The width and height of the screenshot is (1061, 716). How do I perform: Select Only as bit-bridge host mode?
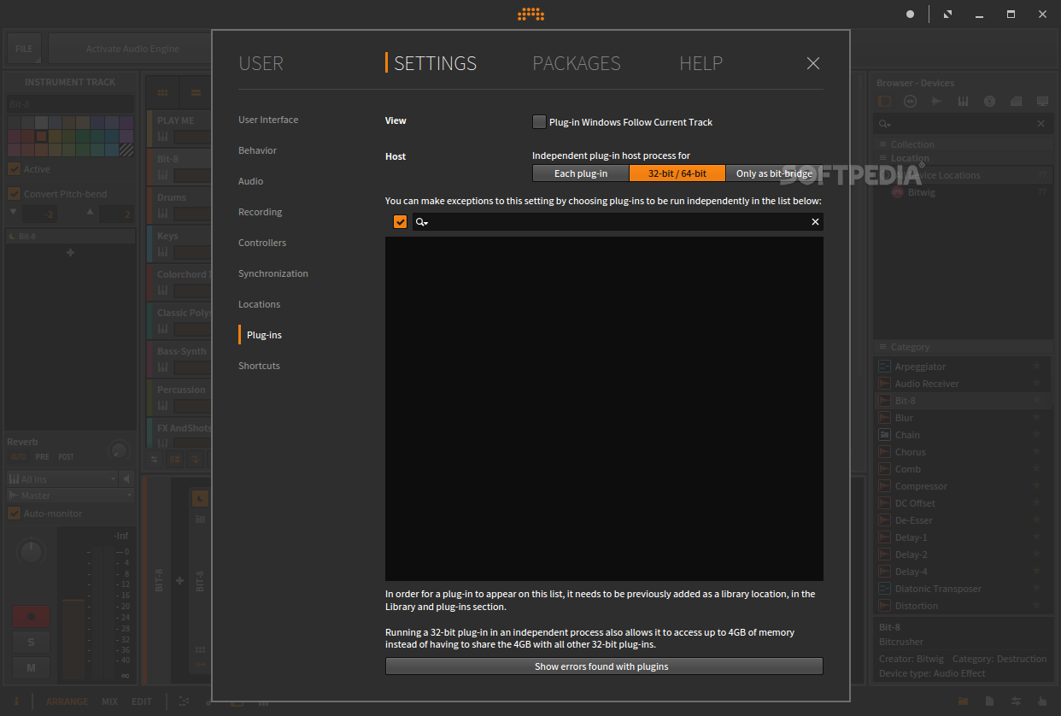click(x=774, y=173)
